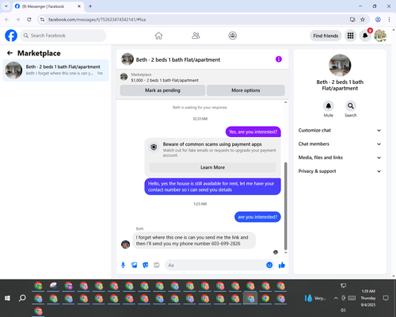Click the shield icon in scam warning
Viewport: 396px width, 317px height.
[x=154, y=147]
